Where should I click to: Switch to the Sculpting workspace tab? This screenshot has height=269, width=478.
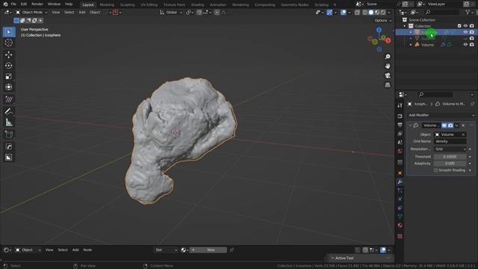pyautogui.click(x=128, y=4)
